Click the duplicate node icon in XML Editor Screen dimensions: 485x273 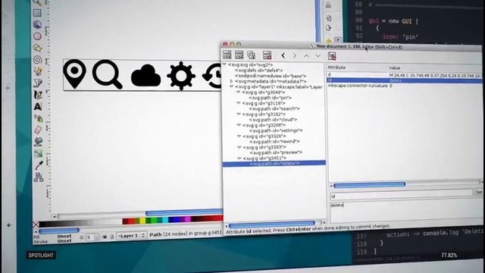251,55
